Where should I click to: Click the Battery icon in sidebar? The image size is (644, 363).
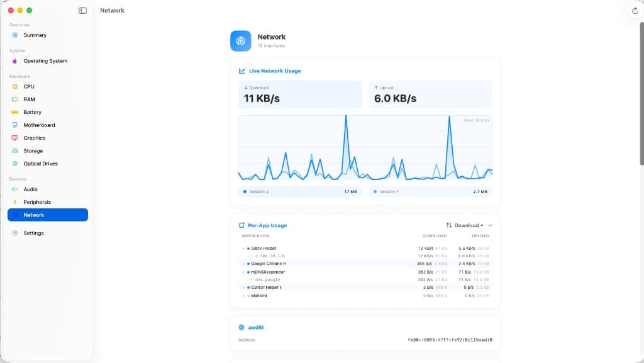[x=15, y=112]
